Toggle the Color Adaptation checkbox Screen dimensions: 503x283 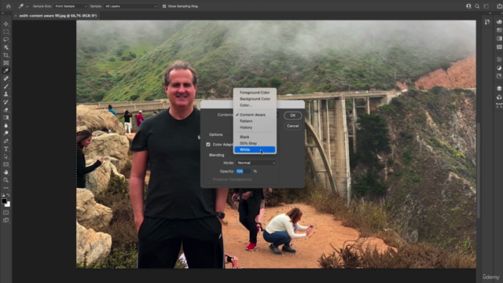tap(208, 145)
